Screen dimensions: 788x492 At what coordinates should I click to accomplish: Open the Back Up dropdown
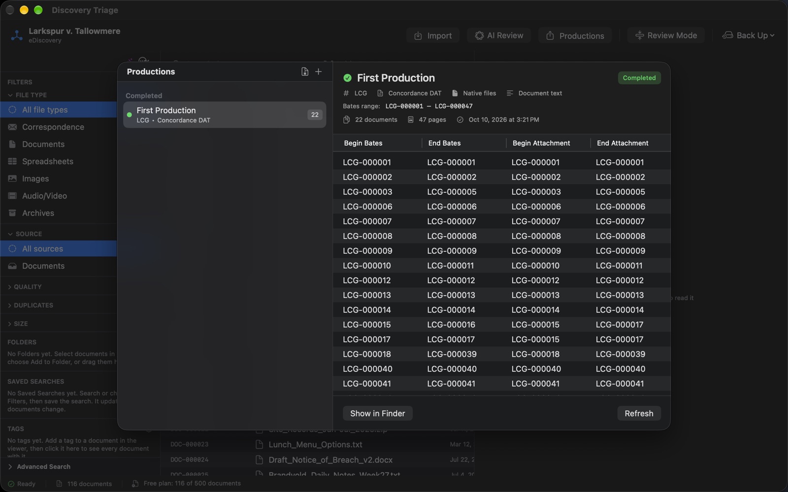click(x=748, y=35)
